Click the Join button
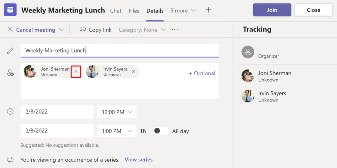Screen dimensions: 337x168 [272, 10]
